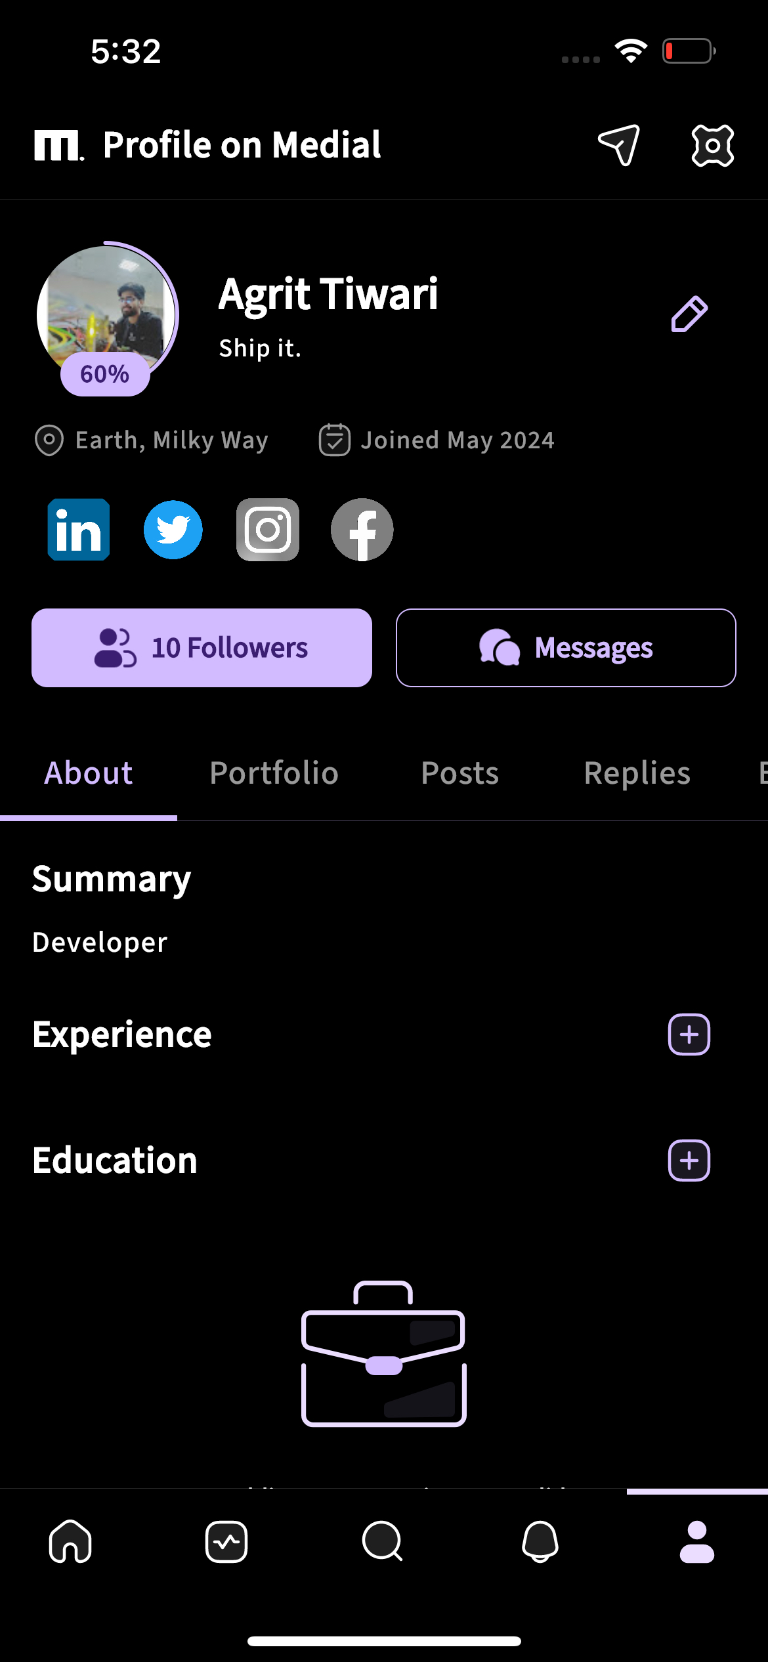Open Search from bottom navigation
This screenshot has height=1662, width=768.
[x=383, y=1541]
